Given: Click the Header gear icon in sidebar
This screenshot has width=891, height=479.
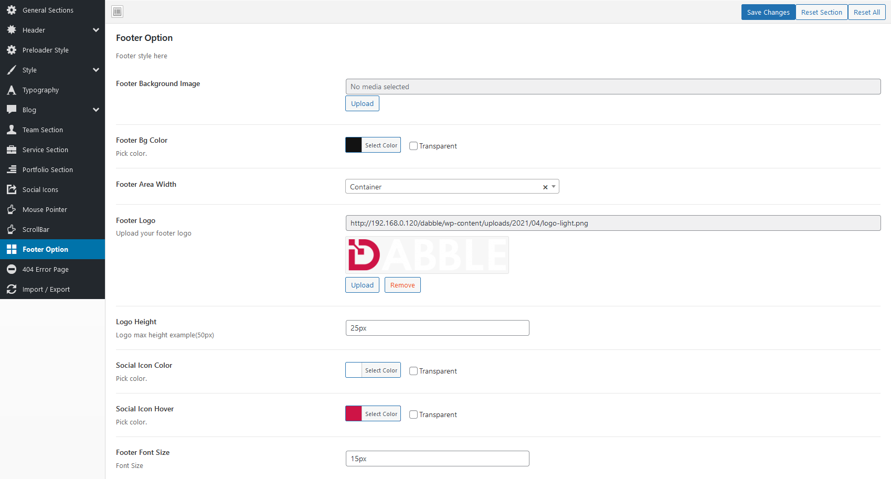Looking at the screenshot, I should coord(12,30).
